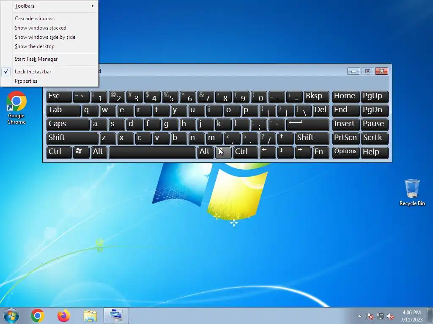The image size is (433, 324).
Task: Click the tilde and backtick key
Action: tap(81, 97)
